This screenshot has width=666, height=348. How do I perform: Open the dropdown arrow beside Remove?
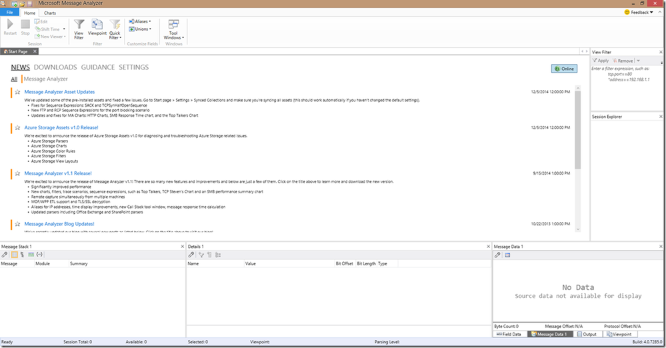pyautogui.click(x=638, y=61)
